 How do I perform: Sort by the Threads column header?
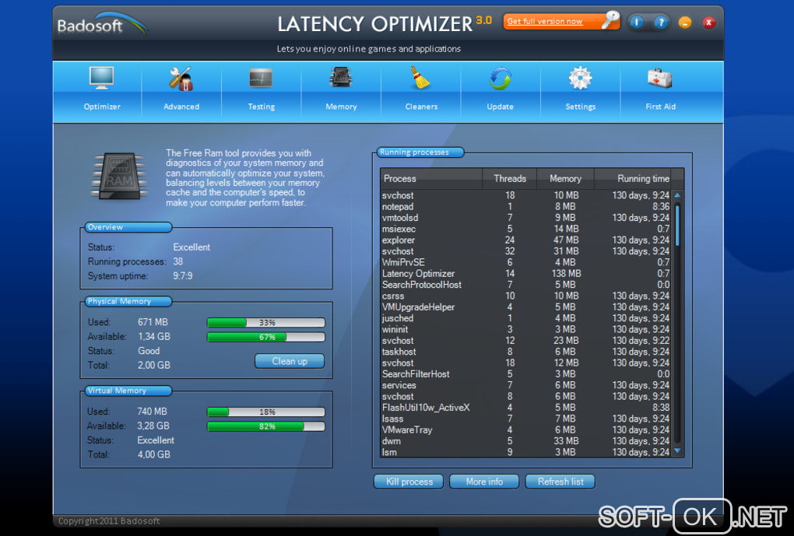509,179
